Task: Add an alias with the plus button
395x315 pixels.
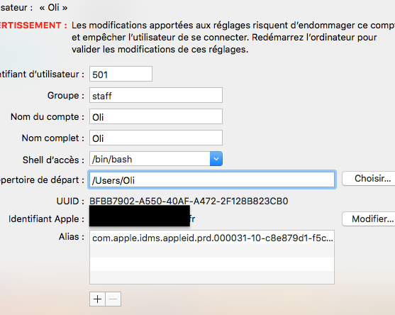Action: [x=97, y=299]
